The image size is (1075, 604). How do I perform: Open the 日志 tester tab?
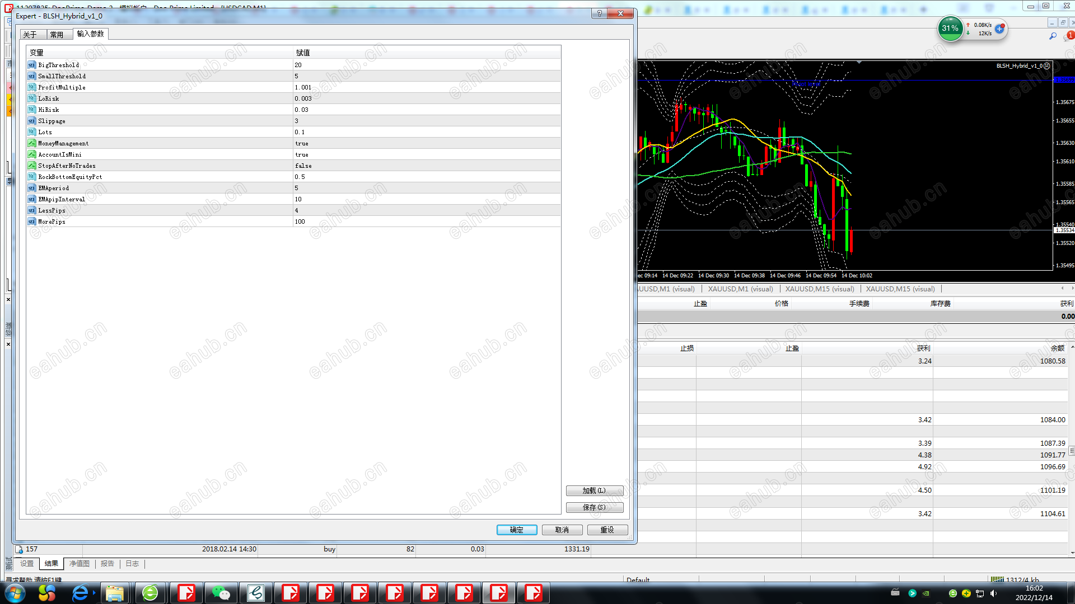(x=132, y=564)
